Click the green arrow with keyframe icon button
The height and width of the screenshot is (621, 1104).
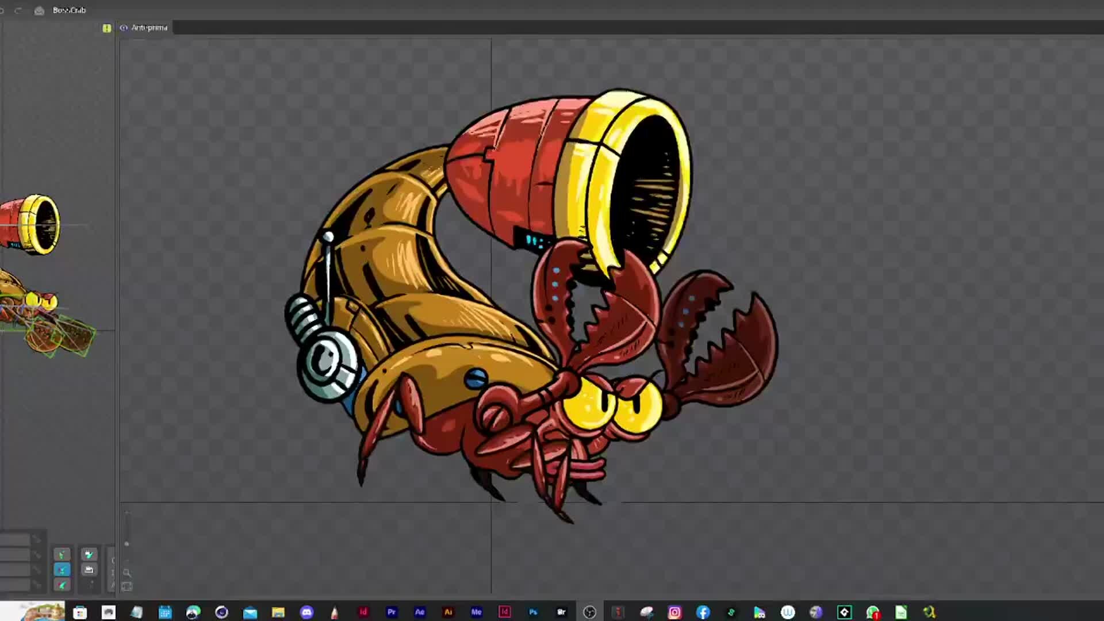[89, 554]
